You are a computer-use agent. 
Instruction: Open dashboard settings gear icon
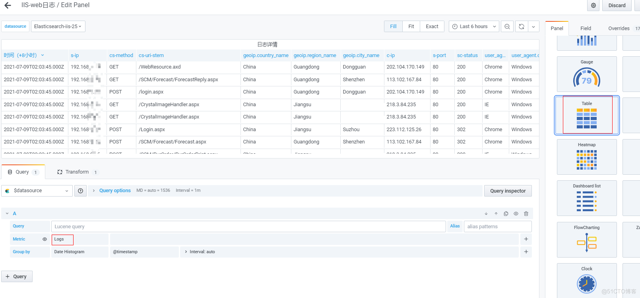pos(593,5)
